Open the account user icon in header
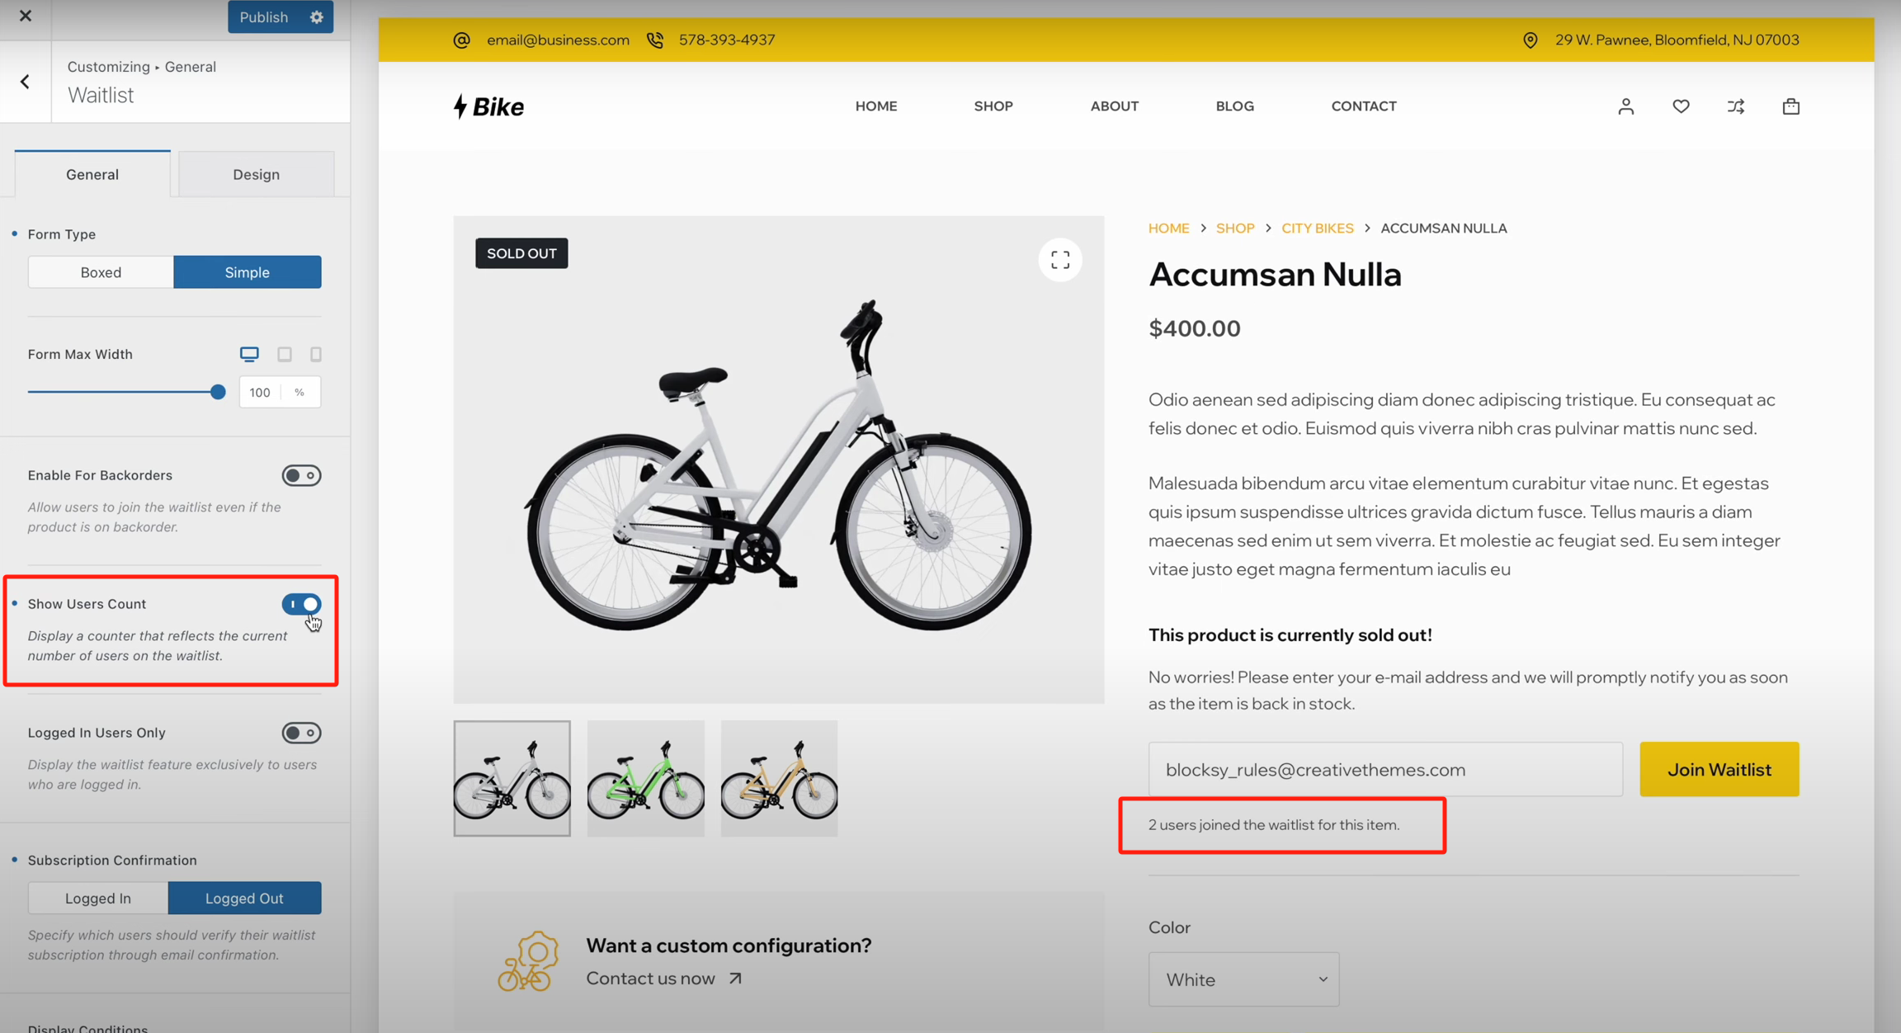Screen dimensions: 1901x1033 (1625, 106)
